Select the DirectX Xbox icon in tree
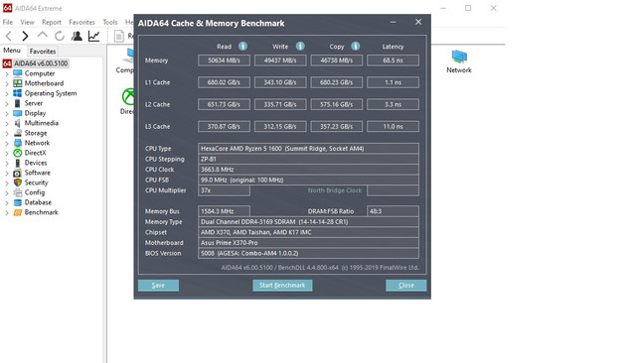The width and height of the screenshot is (636, 363). (x=18, y=153)
